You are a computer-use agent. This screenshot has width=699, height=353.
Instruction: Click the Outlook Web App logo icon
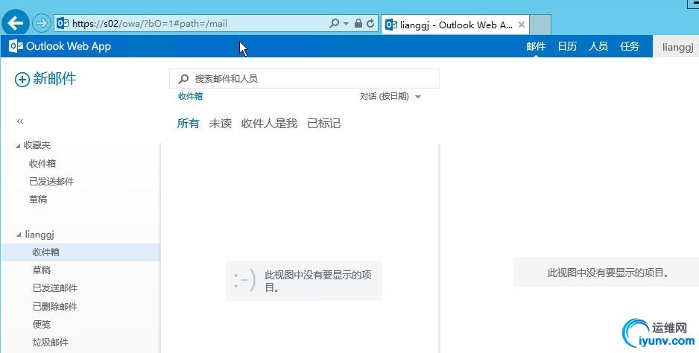coord(16,46)
